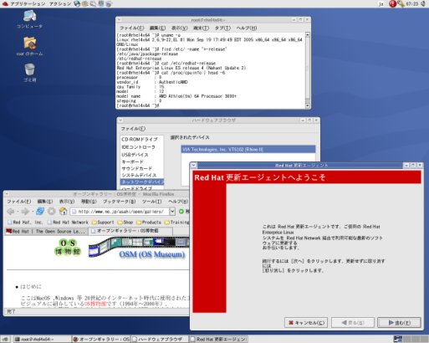The height and width of the screenshot is (343, 429).
Task: Open Red Hat Network bookmark link
Action: coord(68,223)
